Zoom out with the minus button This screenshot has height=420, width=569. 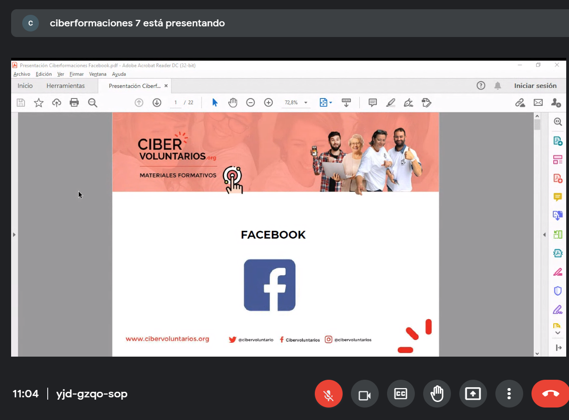[x=250, y=103]
